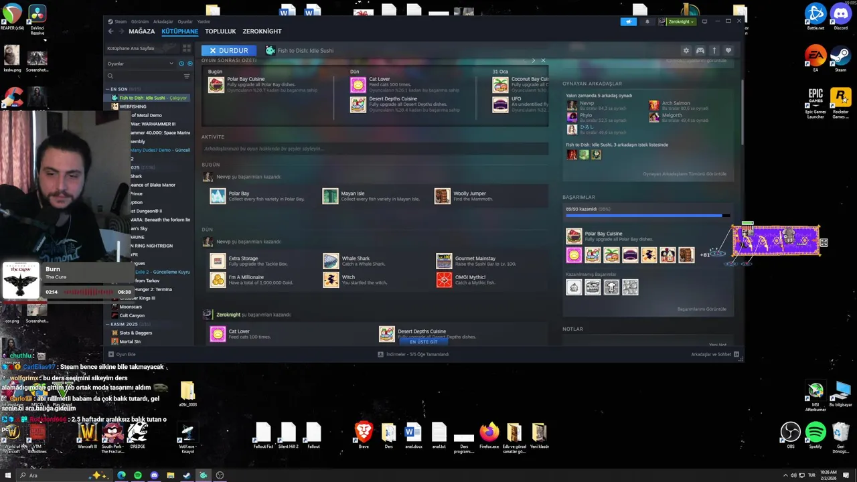Open Epic Games Launcher desktop icon

pyautogui.click(x=815, y=104)
